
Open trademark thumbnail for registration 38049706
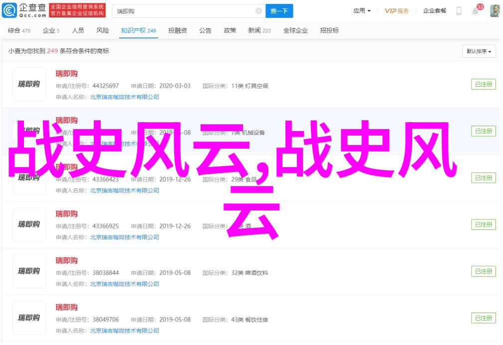29,318
